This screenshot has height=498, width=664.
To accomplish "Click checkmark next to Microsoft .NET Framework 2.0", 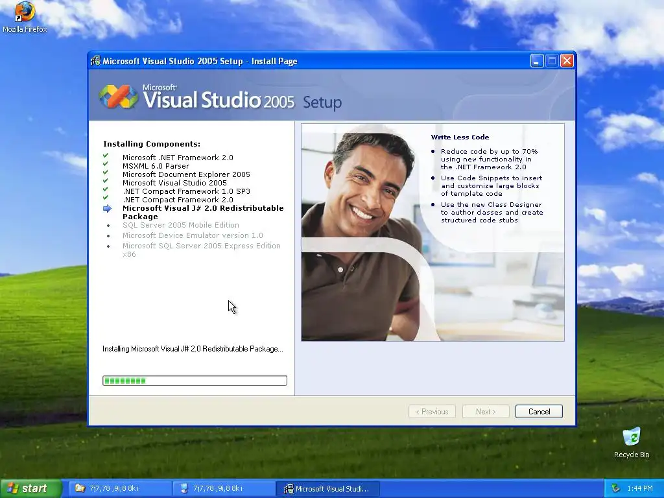I will coord(106,156).
